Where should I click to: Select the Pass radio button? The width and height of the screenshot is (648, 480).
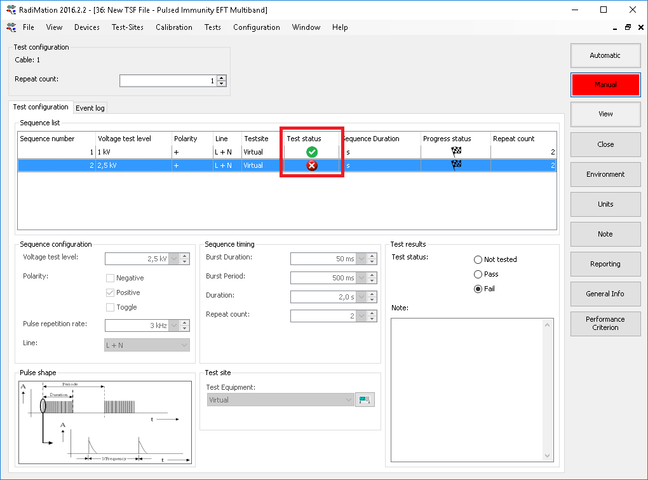[478, 274]
